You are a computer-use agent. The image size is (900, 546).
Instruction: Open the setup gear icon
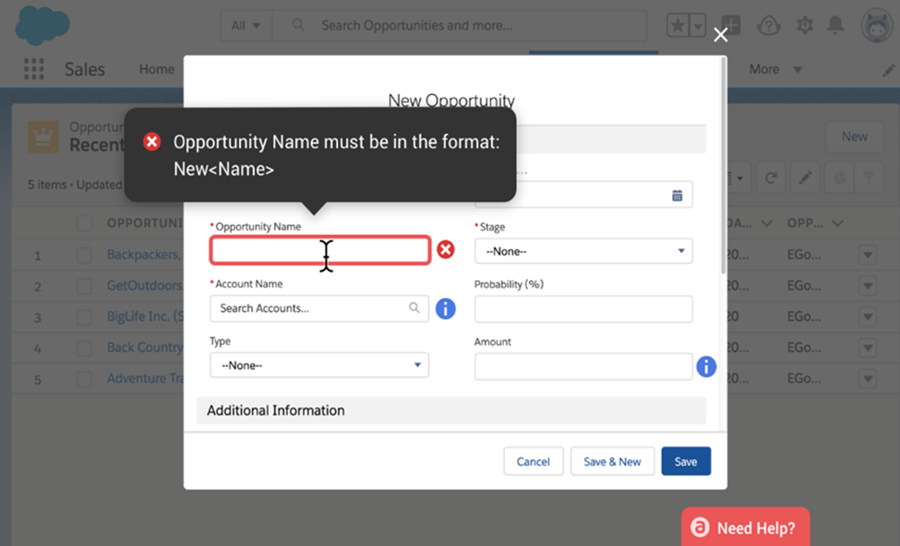click(x=805, y=26)
